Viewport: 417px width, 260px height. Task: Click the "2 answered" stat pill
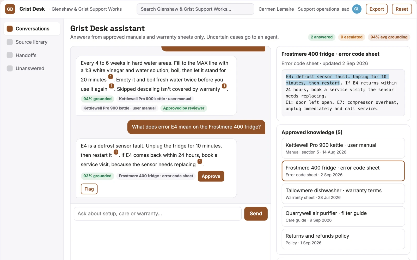[322, 37]
